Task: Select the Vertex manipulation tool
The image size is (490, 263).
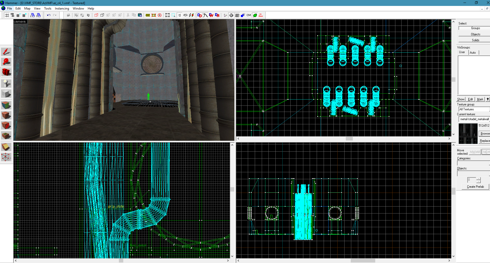Action: 6,157
